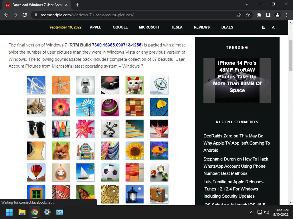Open Chrome profile icon
This screenshot has width=293, height=219.
[x=278, y=15]
